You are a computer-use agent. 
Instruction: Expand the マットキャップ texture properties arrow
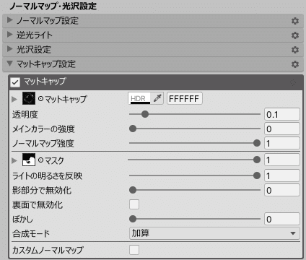(x=14, y=99)
